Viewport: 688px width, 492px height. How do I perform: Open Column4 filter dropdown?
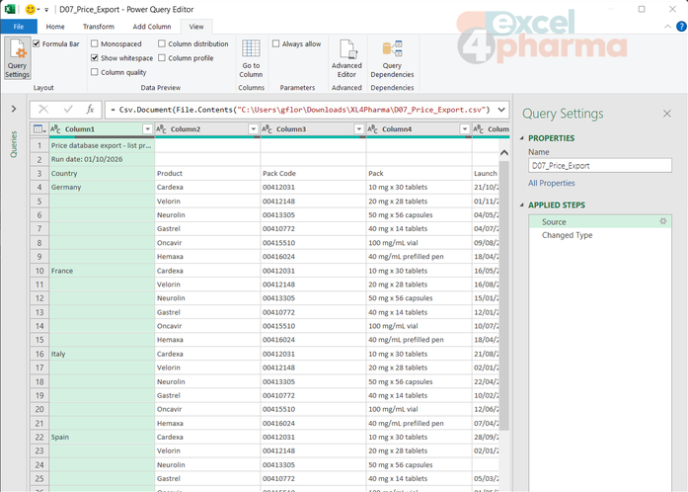click(x=465, y=129)
